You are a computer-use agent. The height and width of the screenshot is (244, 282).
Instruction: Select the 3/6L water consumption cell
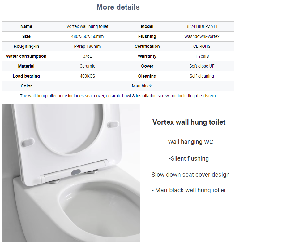coord(88,56)
